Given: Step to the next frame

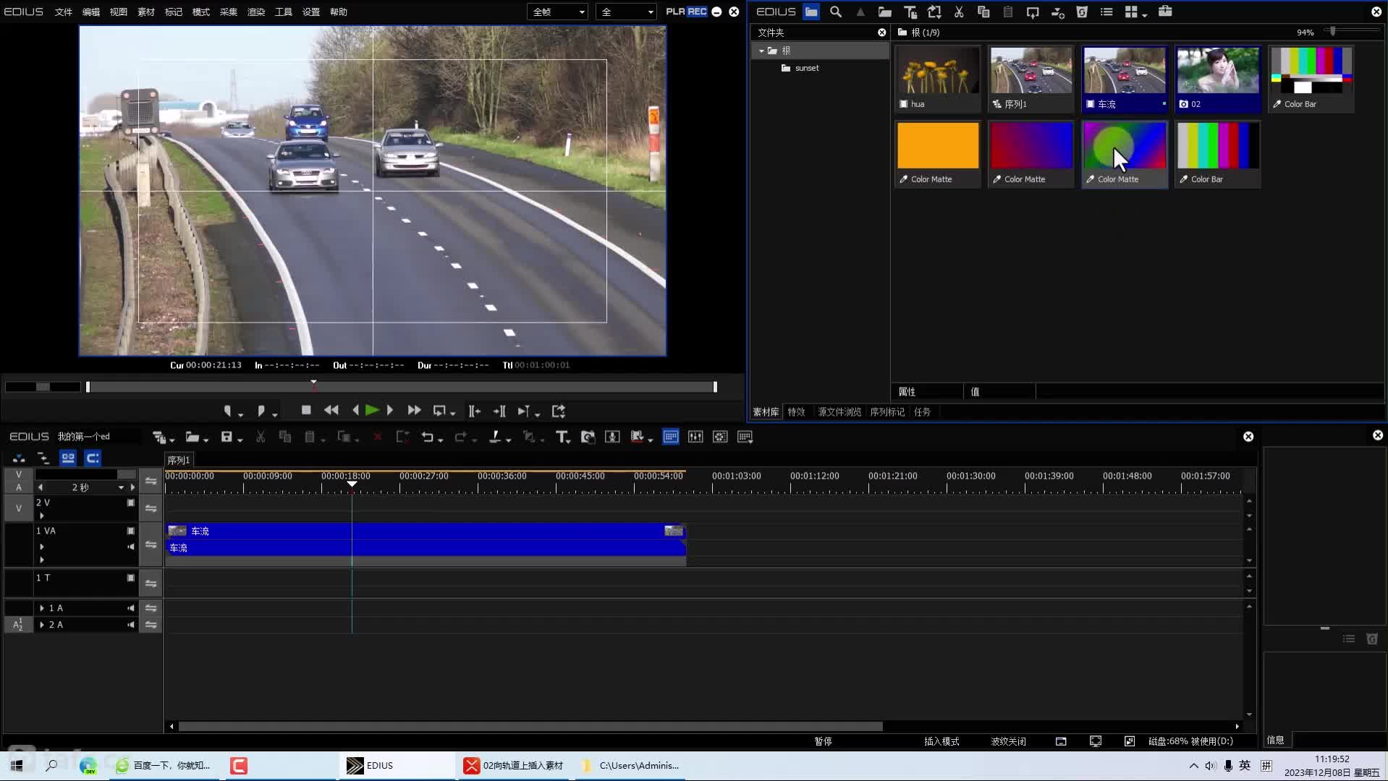Looking at the screenshot, I should coord(389,411).
